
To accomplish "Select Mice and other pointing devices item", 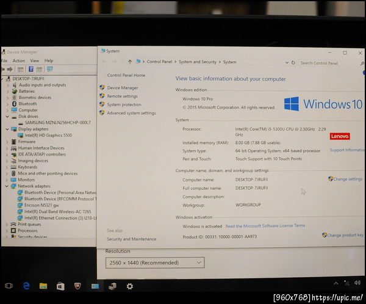I will (x=48, y=173).
